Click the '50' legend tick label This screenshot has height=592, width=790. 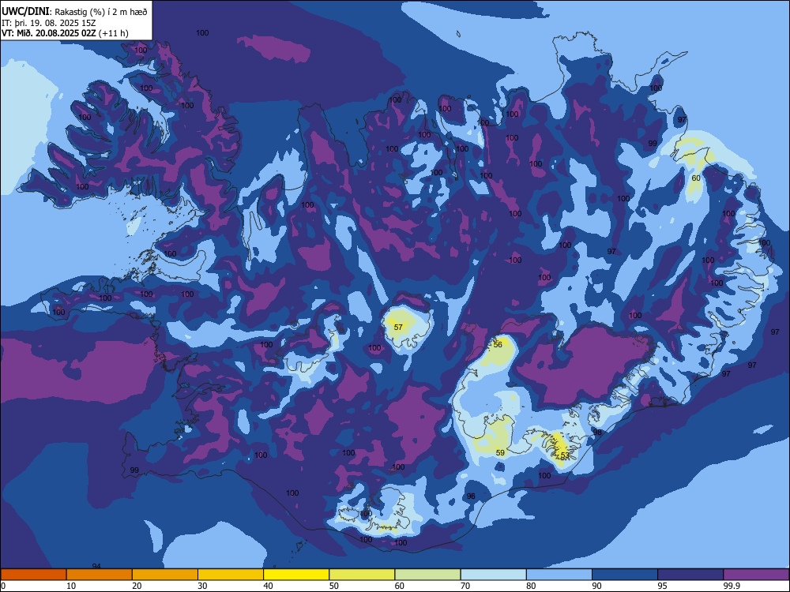pos(334,586)
